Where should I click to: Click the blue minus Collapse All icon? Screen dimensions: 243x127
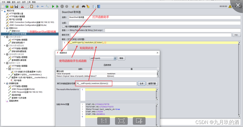point(42,6)
